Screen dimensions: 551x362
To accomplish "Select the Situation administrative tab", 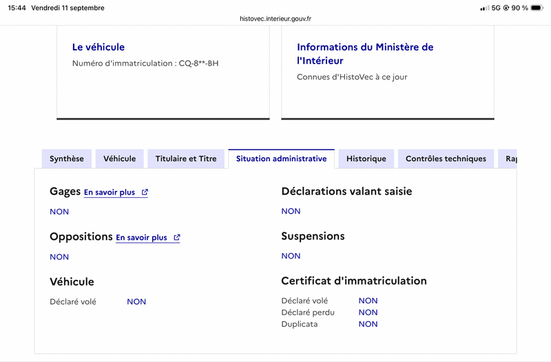I will [x=281, y=159].
